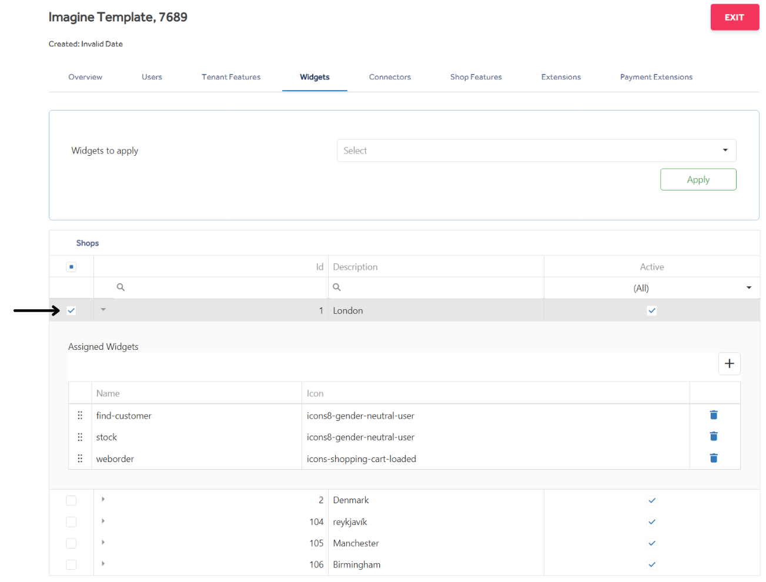Toggle the Active checkbox for London
This screenshot has height=582, width=766.
pyautogui.click(x=652, y=310)
